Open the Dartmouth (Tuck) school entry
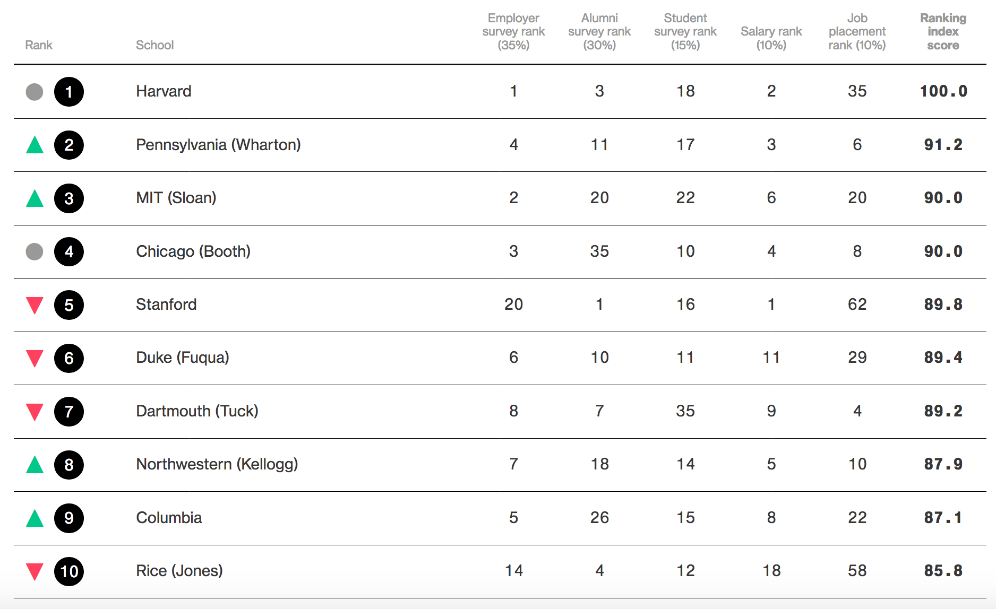The width and height of the screenshot is (996, 609). tap(197, 411)
